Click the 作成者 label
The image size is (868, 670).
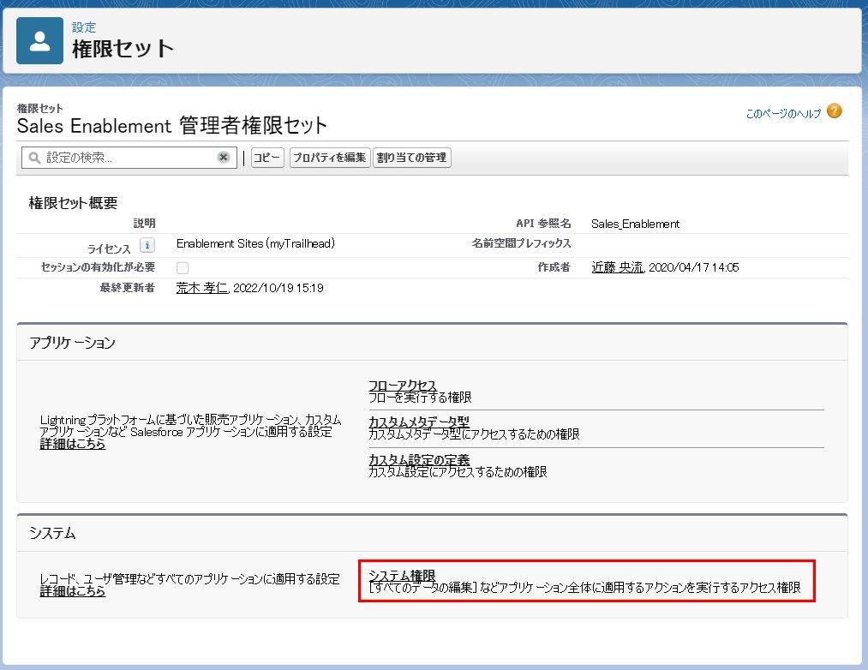click(x=554, y=267)
